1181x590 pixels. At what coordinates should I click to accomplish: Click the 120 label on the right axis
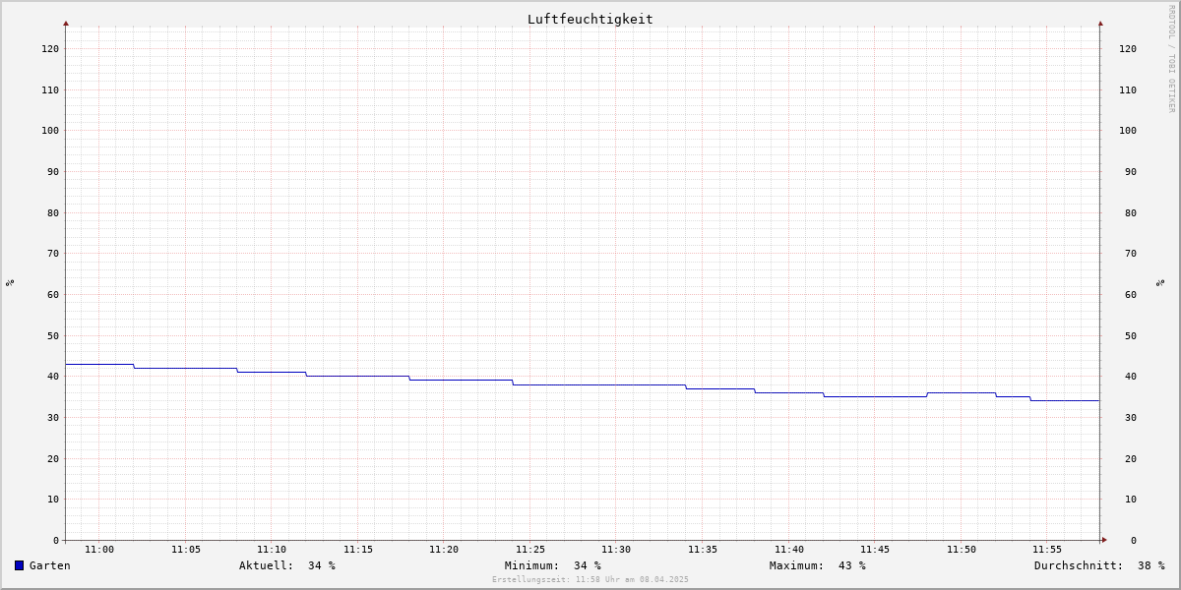tap(1128, 48)
